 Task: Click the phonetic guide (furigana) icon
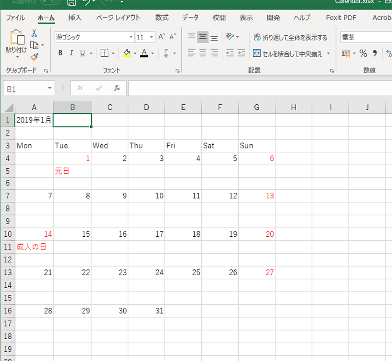click(166, 53)
